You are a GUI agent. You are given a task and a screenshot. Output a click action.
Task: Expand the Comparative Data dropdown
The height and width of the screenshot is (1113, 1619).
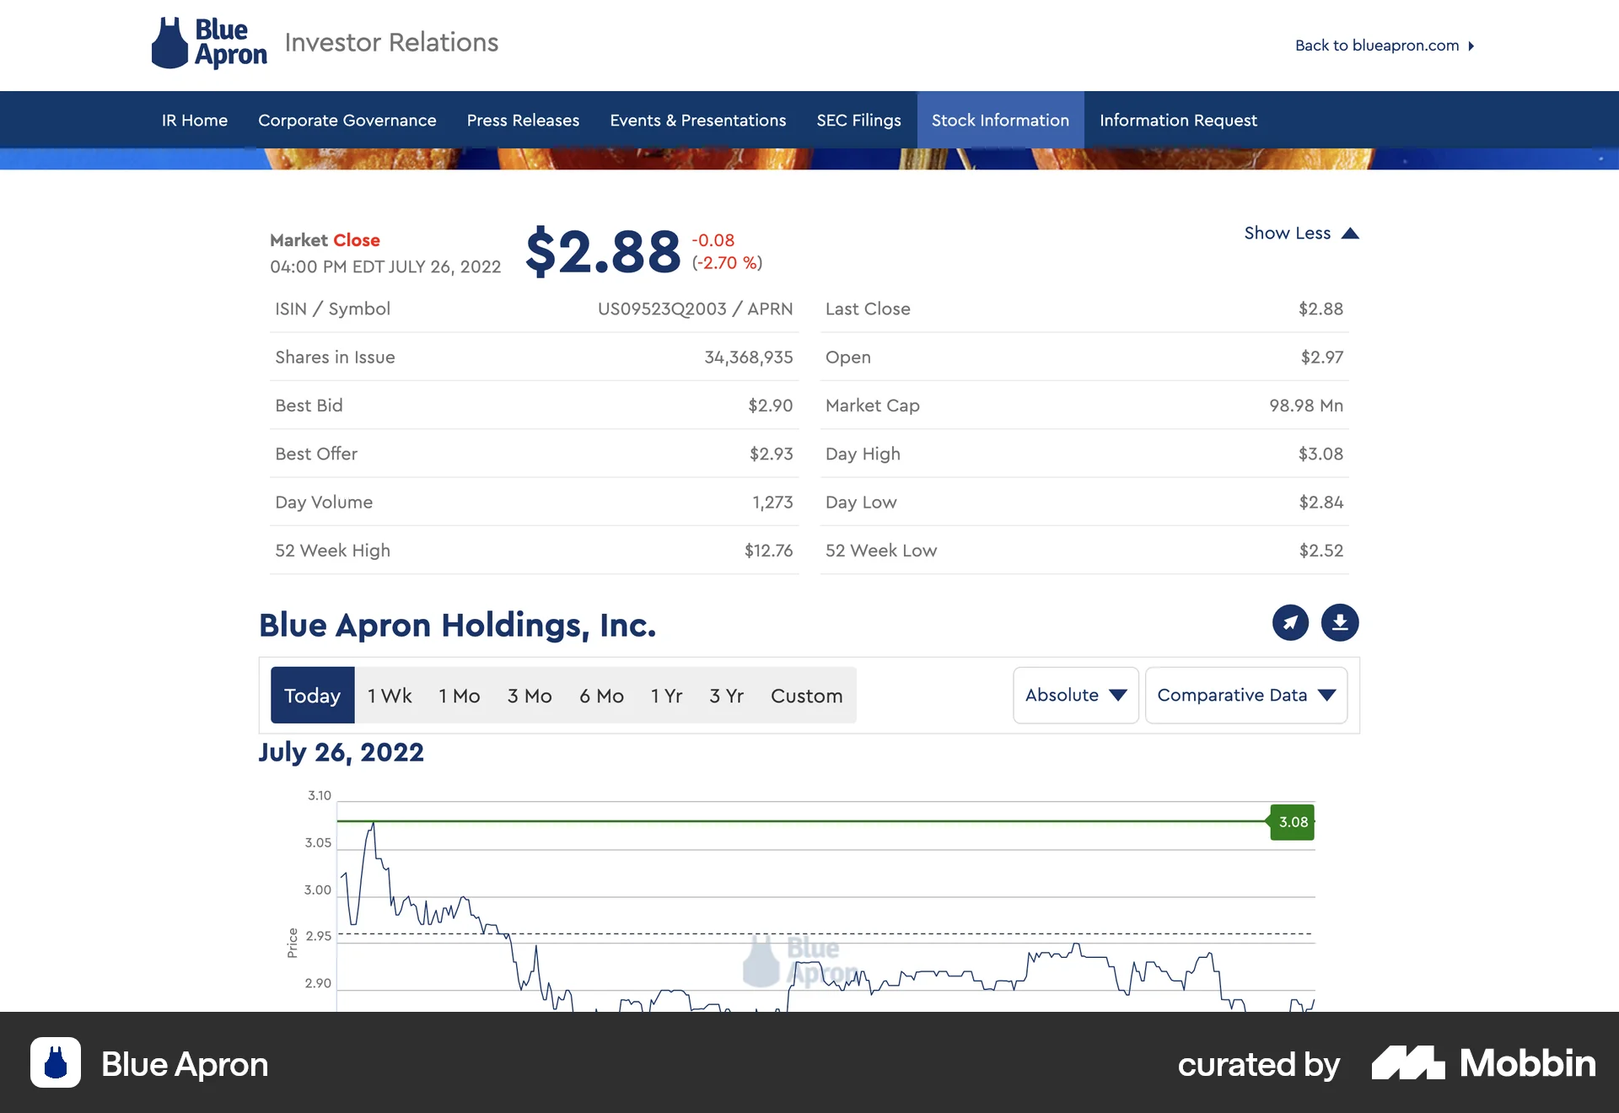click(x=1245, y=695)
